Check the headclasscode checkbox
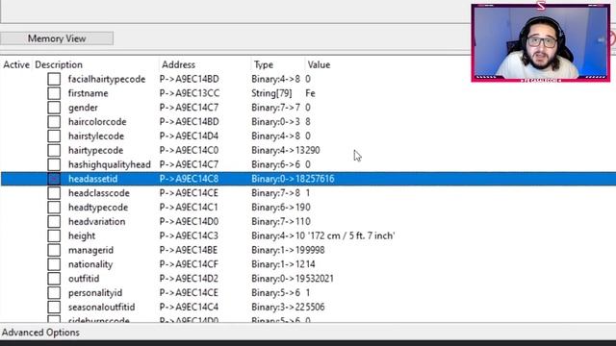This screenshot has height=346, width=616. 54,193
